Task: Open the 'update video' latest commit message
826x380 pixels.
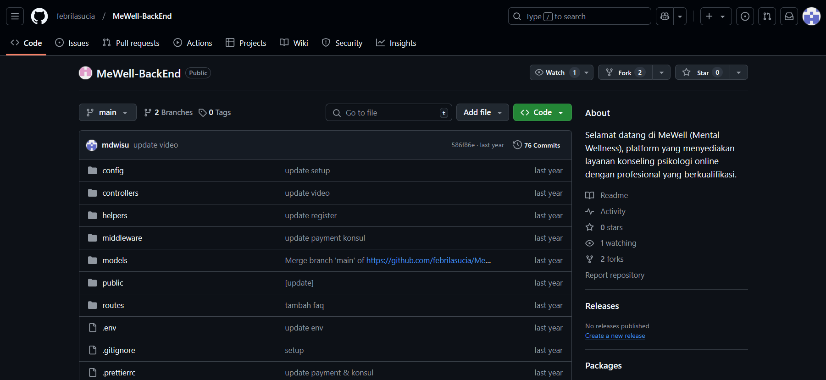Action: click(155, 145)
